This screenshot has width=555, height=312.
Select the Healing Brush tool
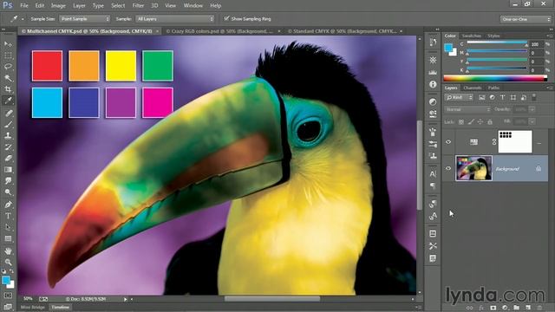coord(8,114)
